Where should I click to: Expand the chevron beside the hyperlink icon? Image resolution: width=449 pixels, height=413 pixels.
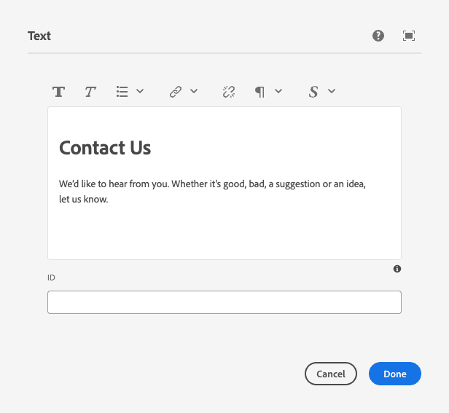click(194, 92)
